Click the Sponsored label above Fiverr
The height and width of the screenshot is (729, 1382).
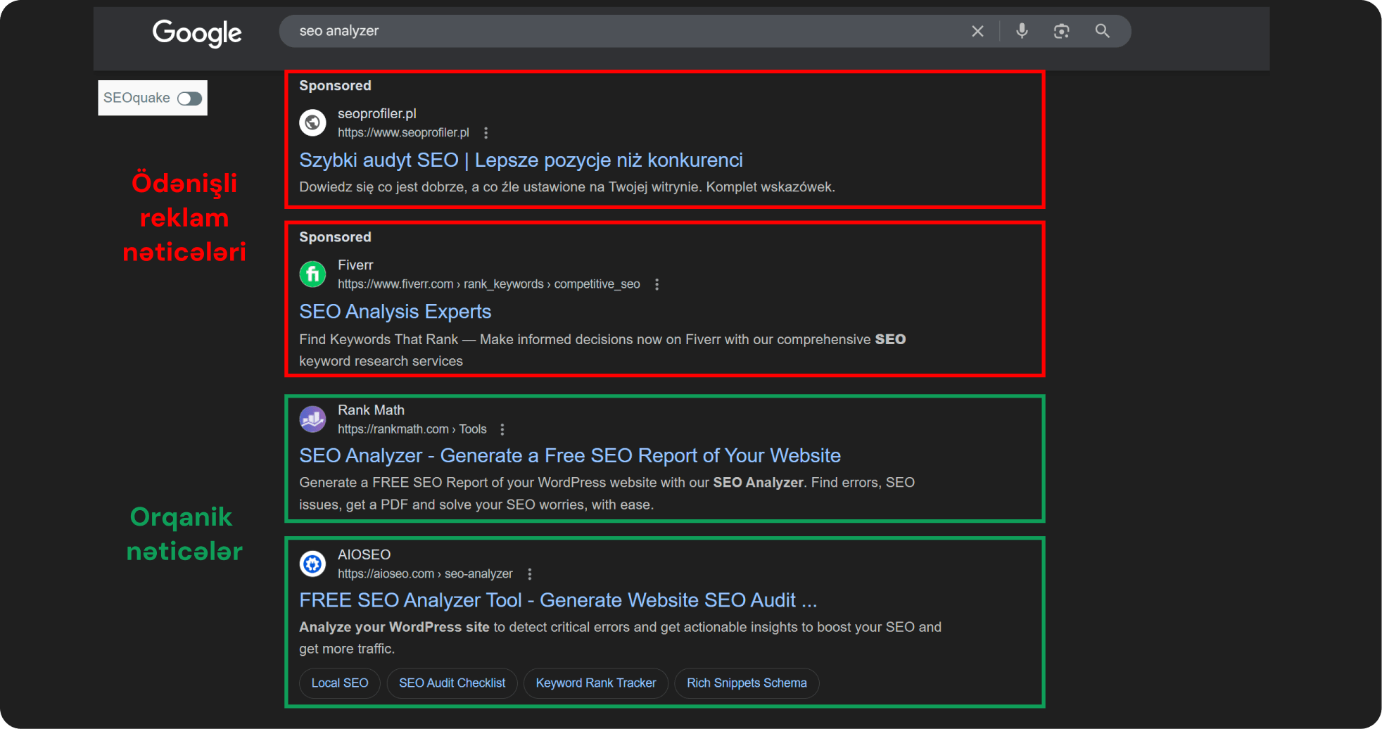335,237
